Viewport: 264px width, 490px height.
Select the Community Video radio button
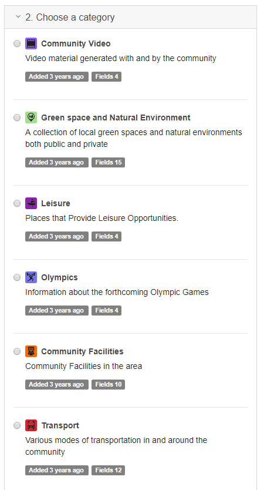pos(17,43)
